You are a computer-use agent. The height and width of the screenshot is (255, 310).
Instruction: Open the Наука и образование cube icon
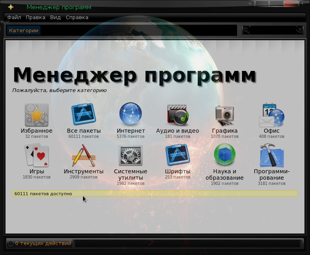click(225, 154)
